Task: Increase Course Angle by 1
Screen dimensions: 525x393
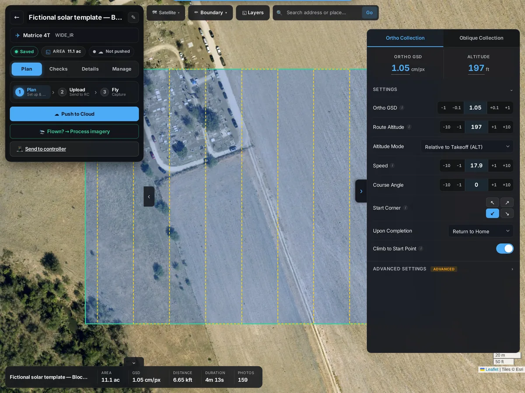Action: click(x=494, y=185)
